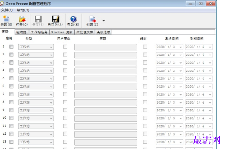Enable the 启用 checkbox for row 5
The image size is (226, 149).
pos(11,78)
